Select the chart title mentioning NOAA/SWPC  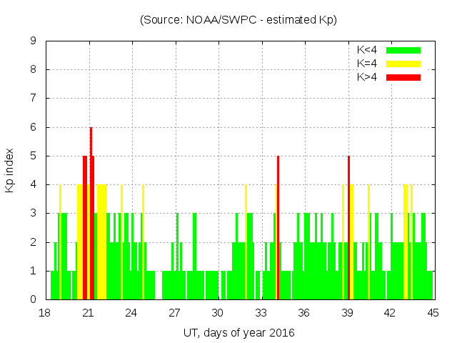[x=238, y=20]
